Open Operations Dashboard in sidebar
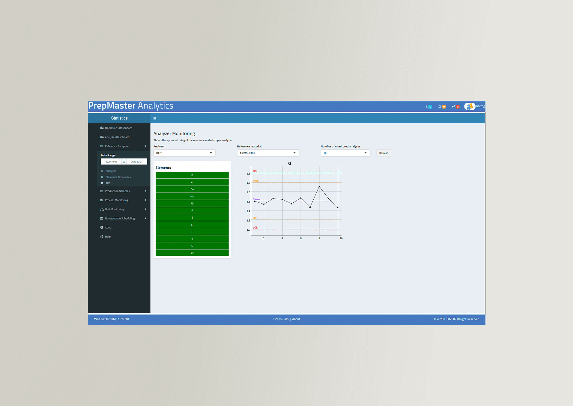Screen dimensions: 573x406 pos(118,128)
